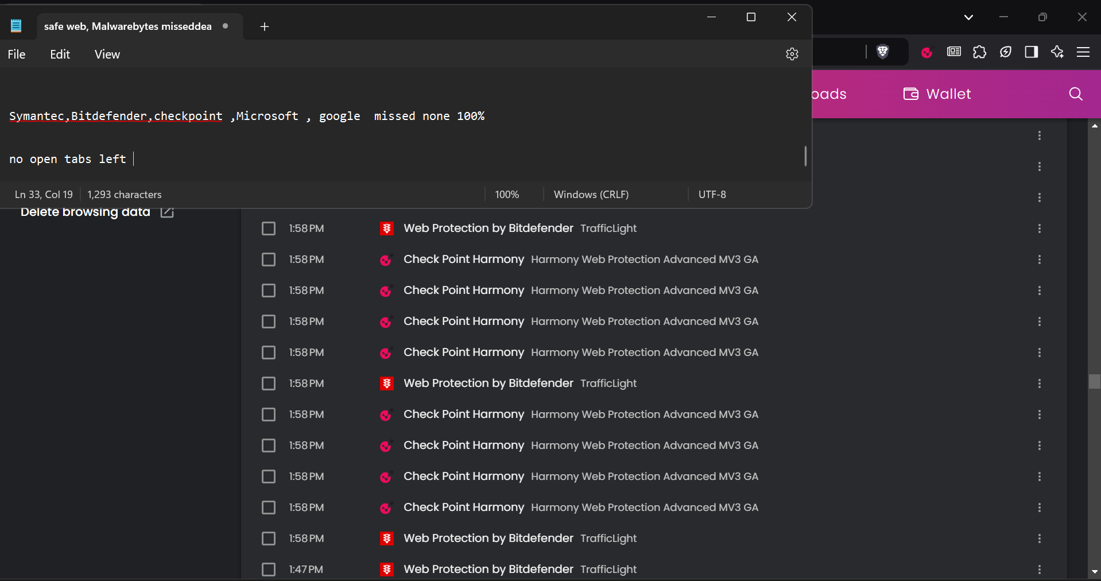This screenshot has width=1101, height=581.
Task: Open three-dot menu for the 1:47 PM entry
Action: tap(1040, 570)
